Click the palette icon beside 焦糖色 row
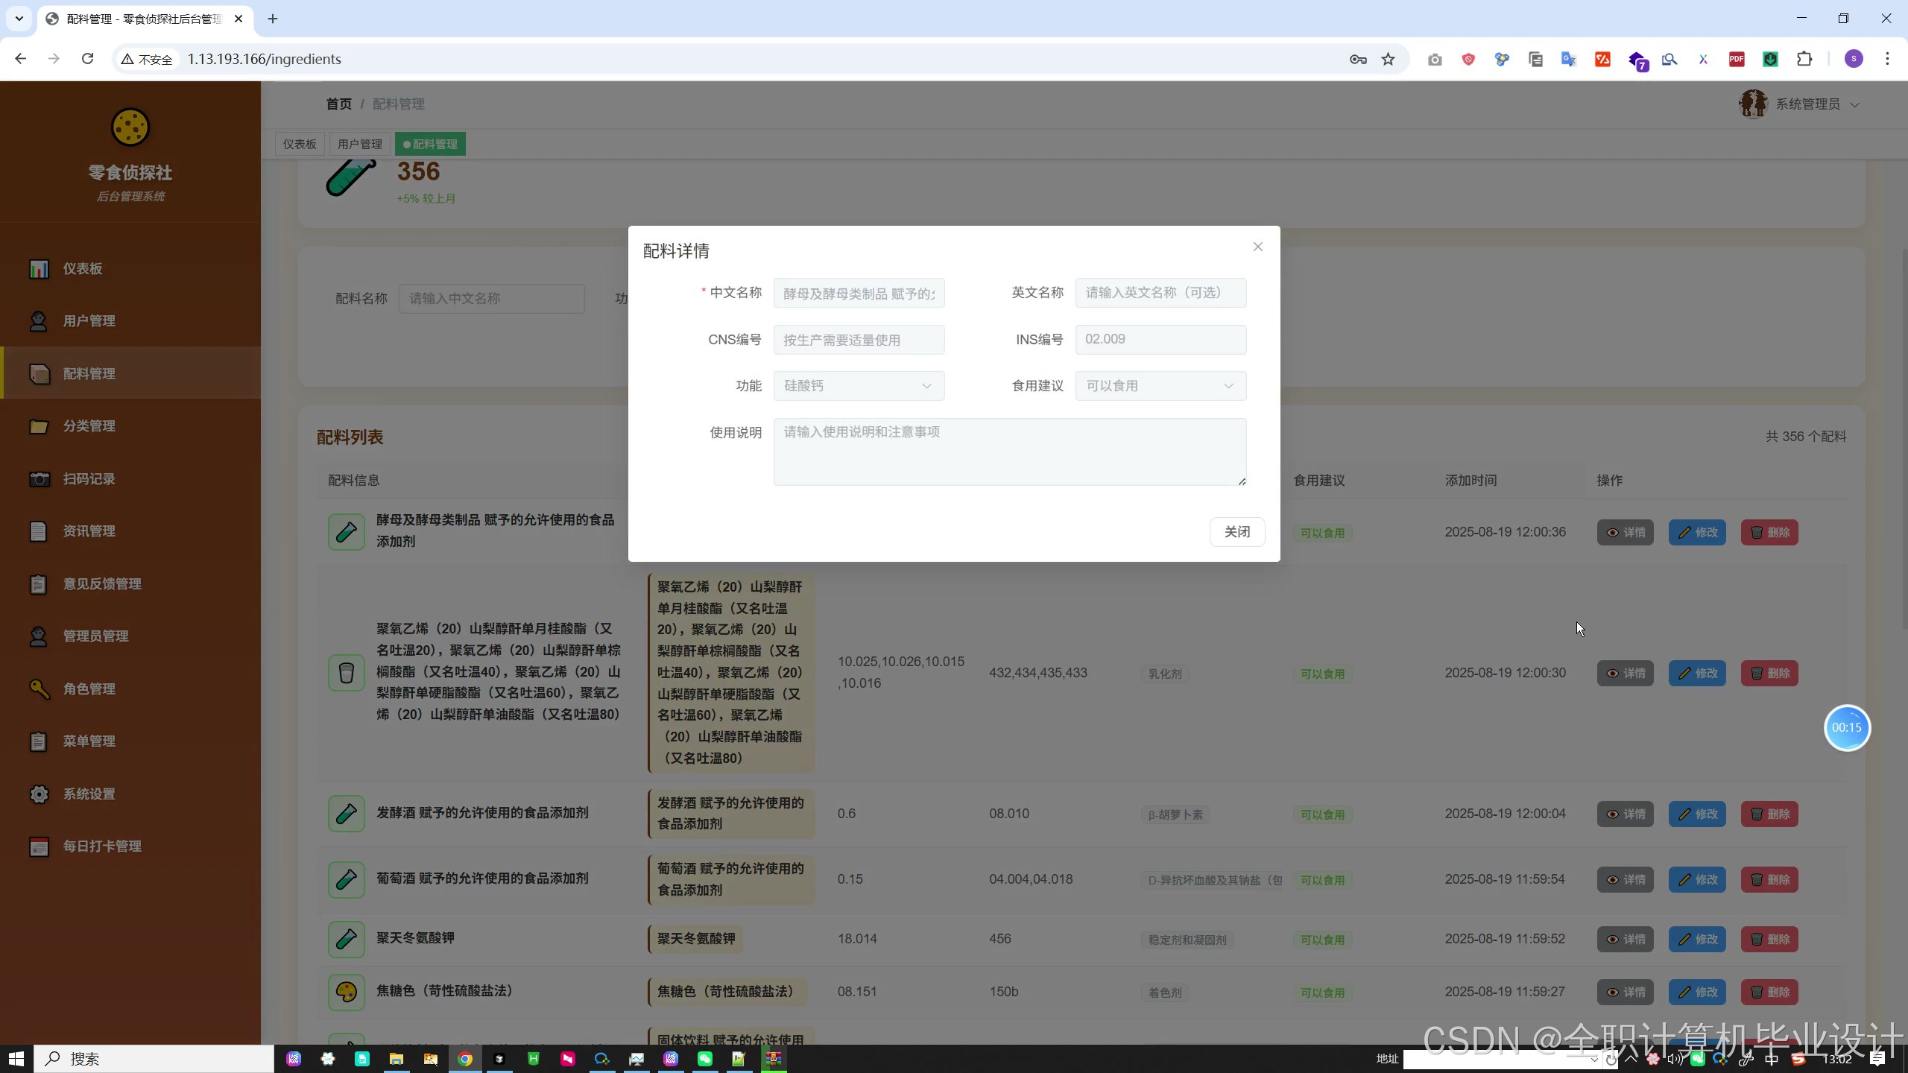This screenshot has height=1073, width=1908. pos(346,992)
